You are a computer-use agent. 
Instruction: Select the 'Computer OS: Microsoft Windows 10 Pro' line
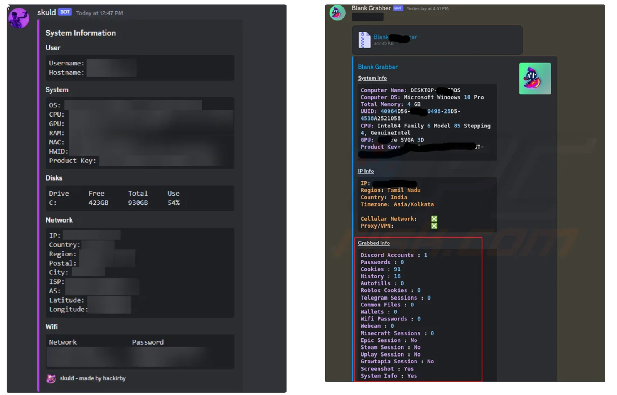tap(422, 97)
